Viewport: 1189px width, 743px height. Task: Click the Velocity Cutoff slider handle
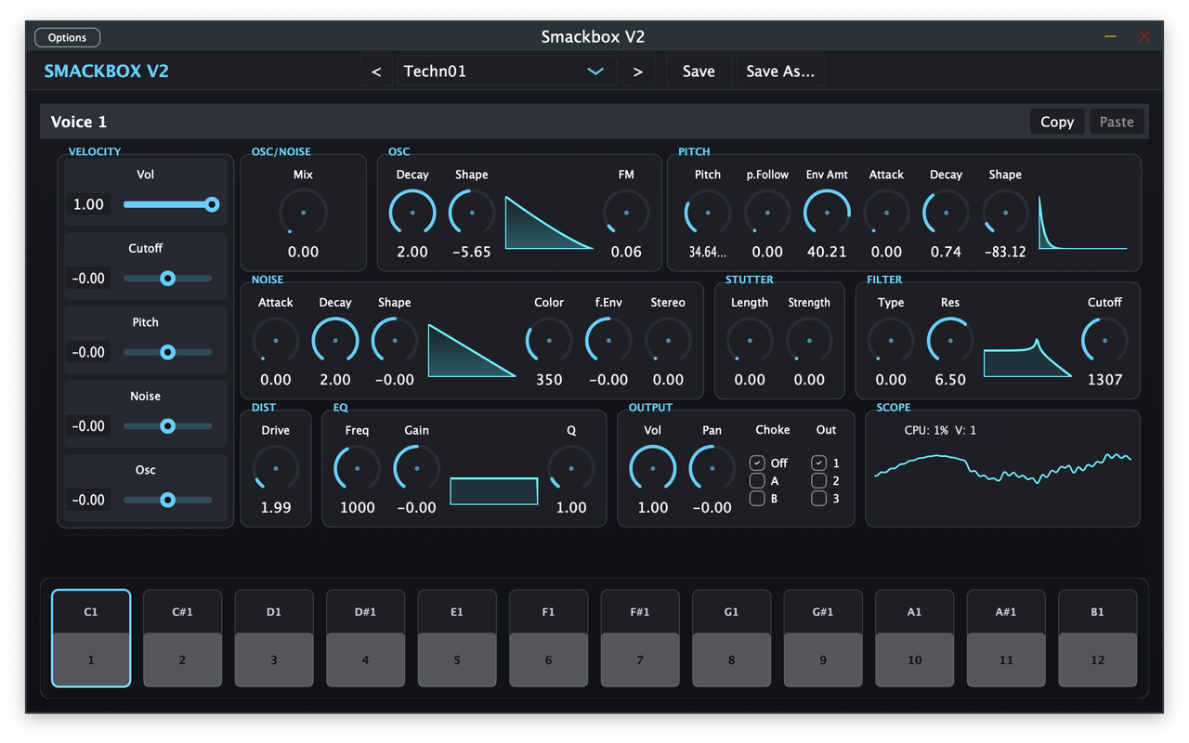167,278
